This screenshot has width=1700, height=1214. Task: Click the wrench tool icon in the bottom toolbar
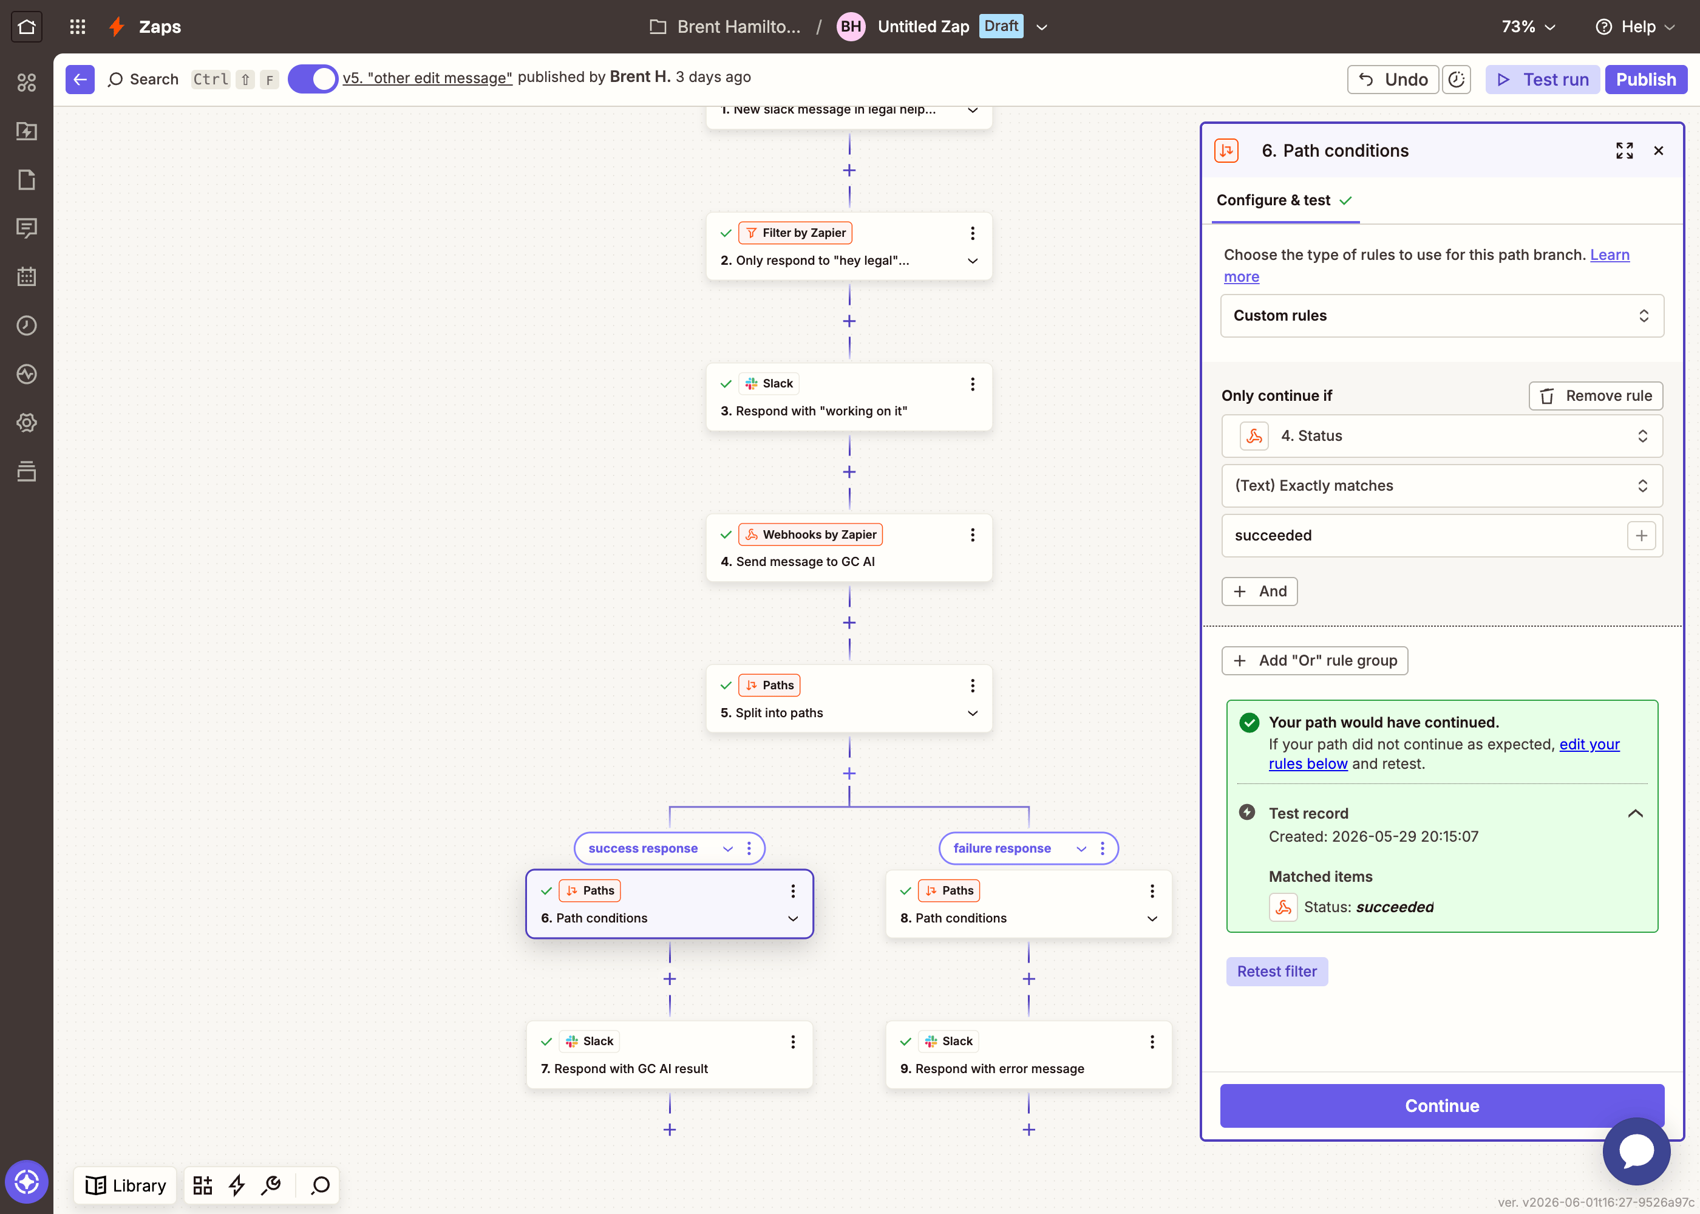(x=271, y=1185)
